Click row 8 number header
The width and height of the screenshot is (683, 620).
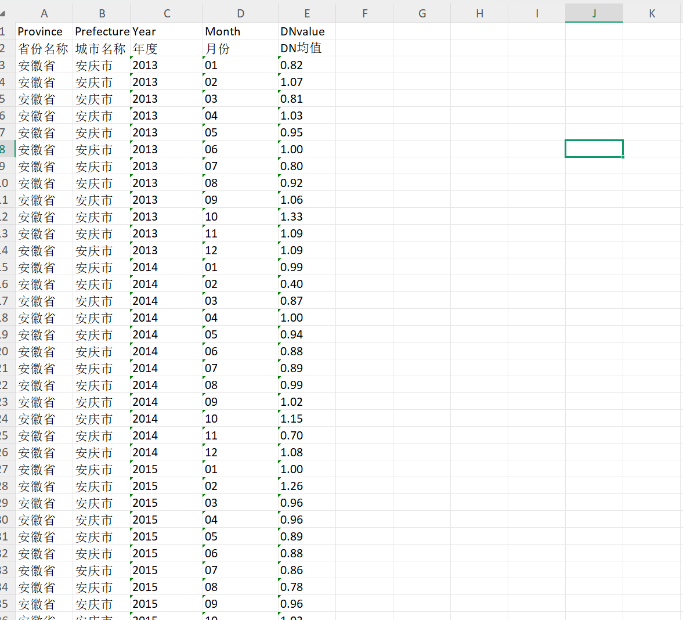[x=8, y=149]
